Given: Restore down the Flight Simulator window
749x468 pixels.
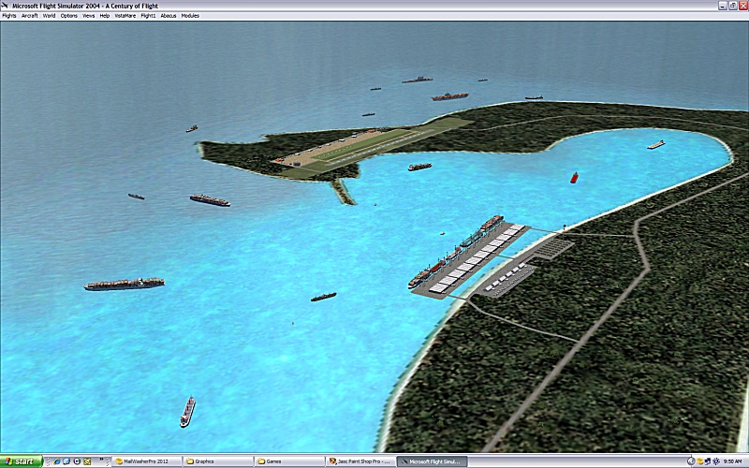Looking at the screenshot, I should tap(733, 6).
